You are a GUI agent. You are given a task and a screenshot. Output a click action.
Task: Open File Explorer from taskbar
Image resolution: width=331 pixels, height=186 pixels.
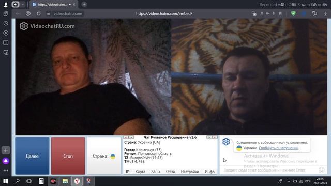(65, 181)
